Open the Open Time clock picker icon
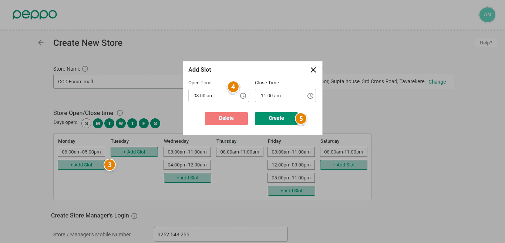This screenshot has width=505, height=243. tap(243, 96)
